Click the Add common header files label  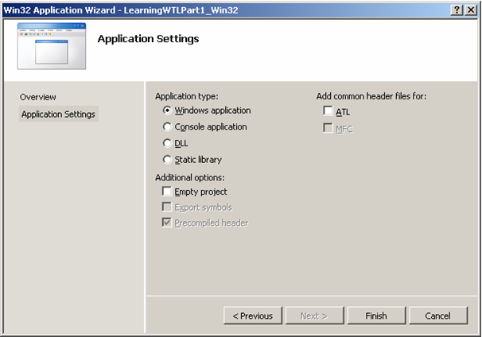click(x=371, y=96)
